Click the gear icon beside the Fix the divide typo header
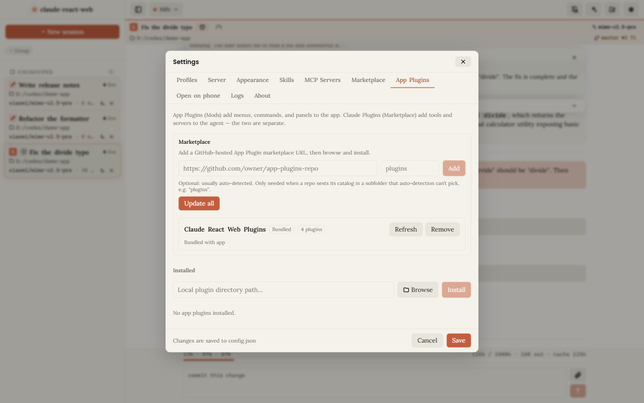 coord(202,27)
